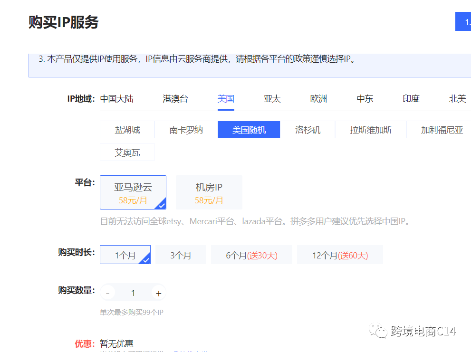Screen dimensions: 471x352
Task: Click the purchase quantity input field
Action: 133,293
